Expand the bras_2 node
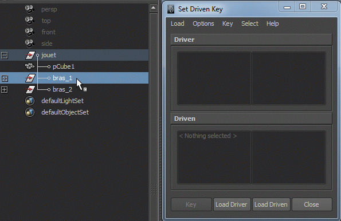The width and height of the screenshot is (341, 221). 5,89
